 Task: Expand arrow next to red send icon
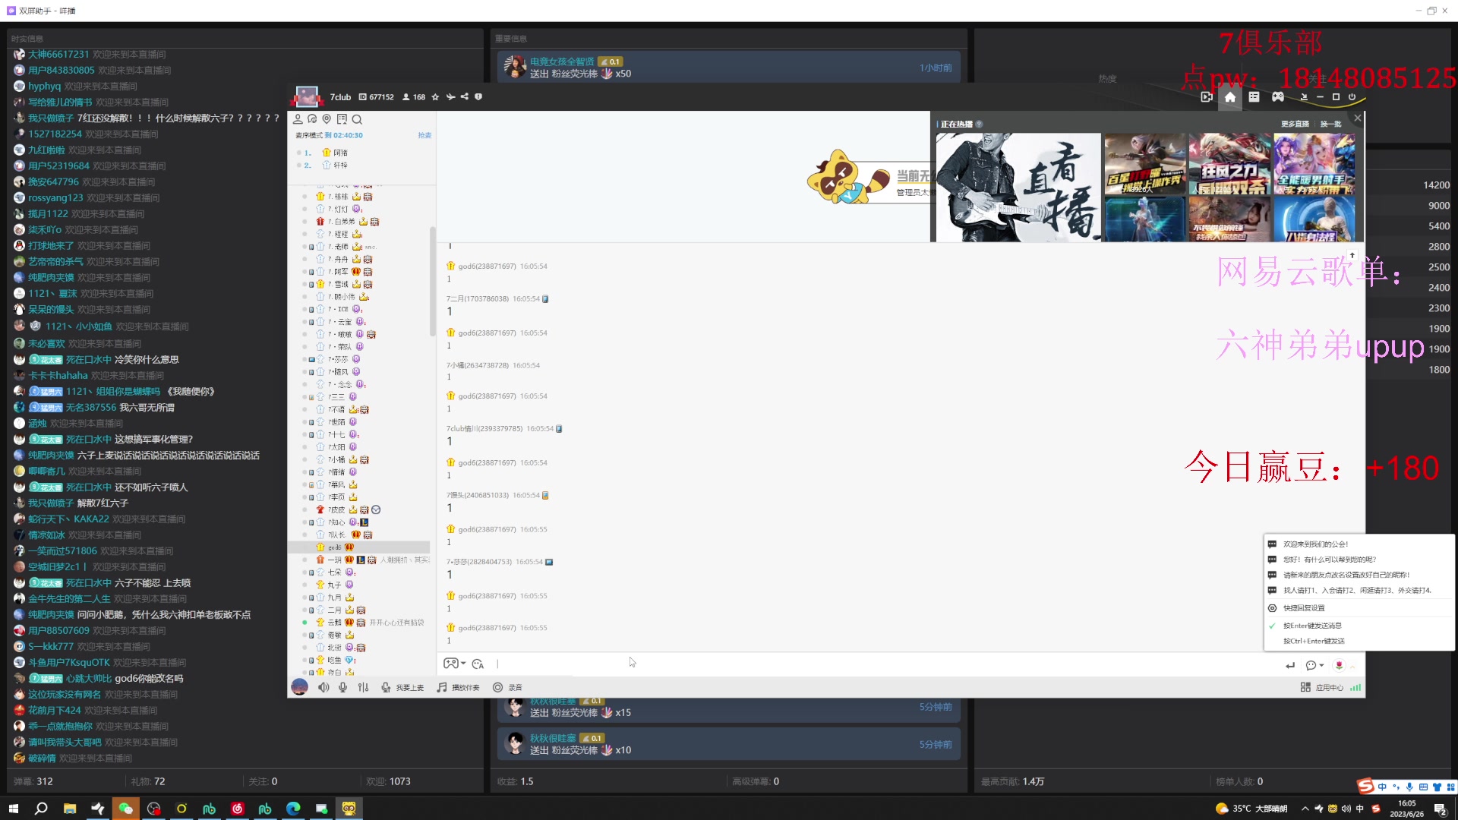pos(1352,666)
